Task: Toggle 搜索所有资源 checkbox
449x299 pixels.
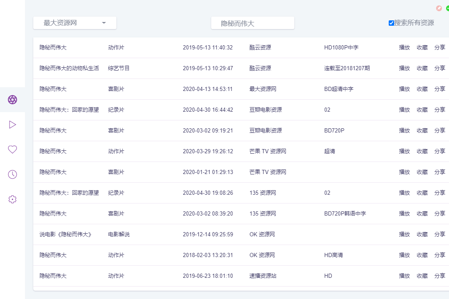Action: click(391, 23)
